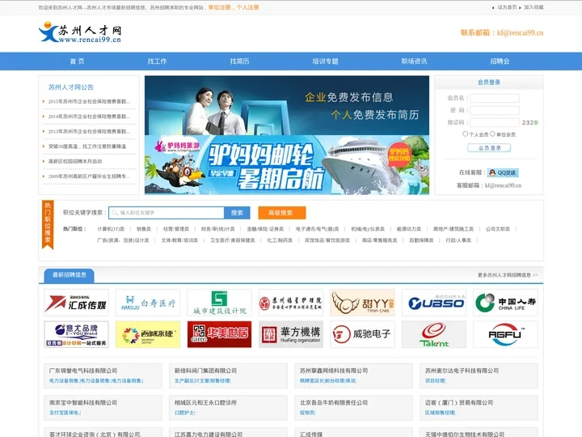
Task: Open the 突破38度高温 notice
Action: pyautogui.click(x=87, y=146)
